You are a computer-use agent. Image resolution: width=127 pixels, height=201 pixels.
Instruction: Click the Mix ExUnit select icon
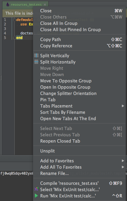pyautogui.click(x=36, y=189)
